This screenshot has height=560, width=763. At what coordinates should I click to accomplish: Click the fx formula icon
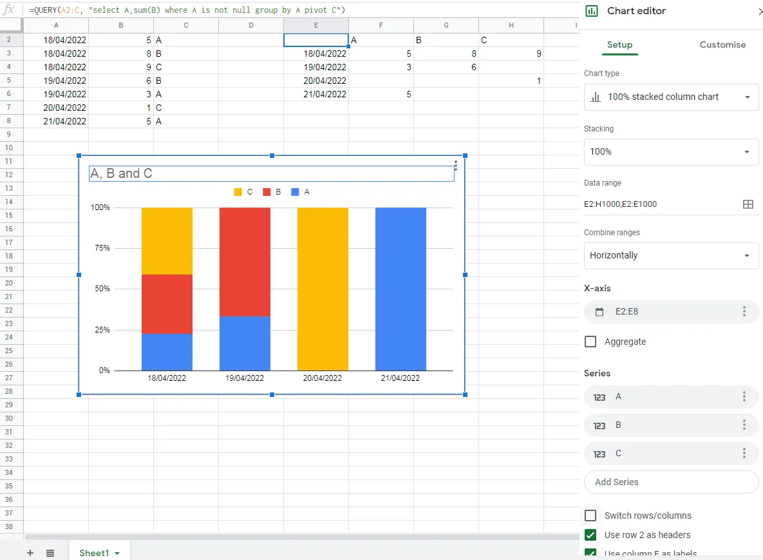point(9,10)
